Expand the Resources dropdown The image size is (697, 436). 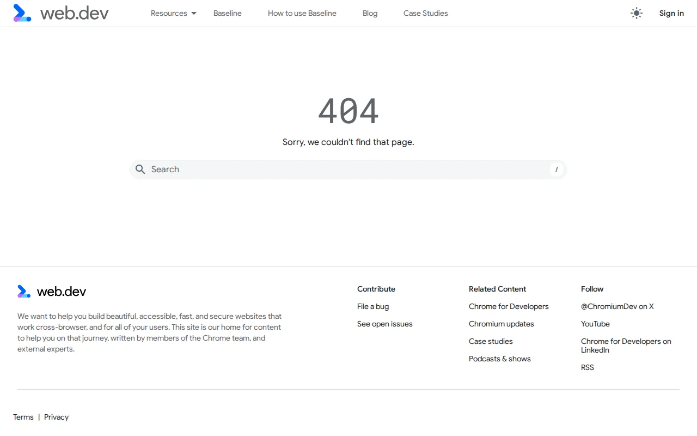(x=173, y=13)
